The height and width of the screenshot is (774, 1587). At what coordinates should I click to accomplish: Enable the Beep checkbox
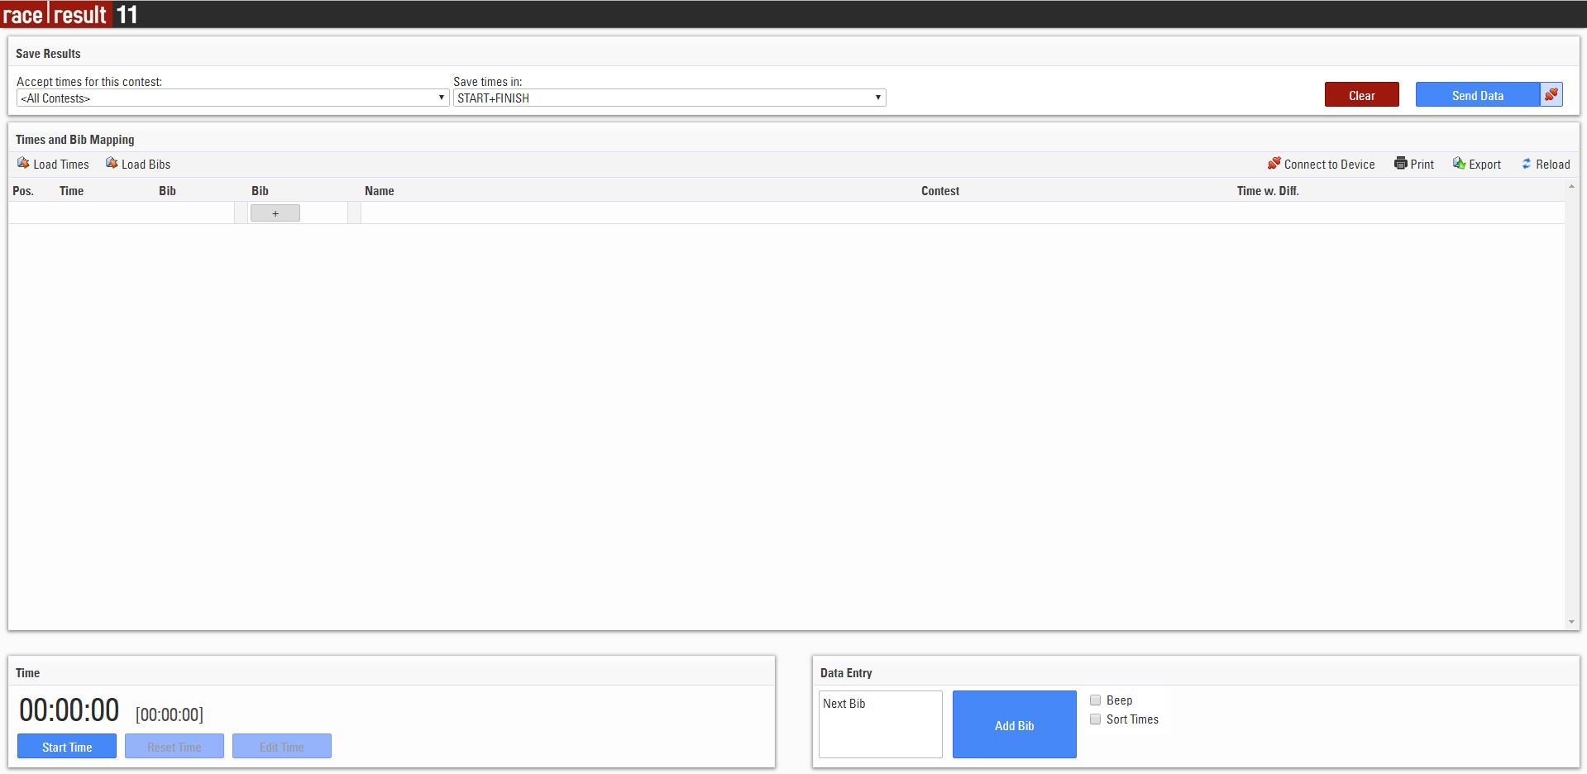1095,700
